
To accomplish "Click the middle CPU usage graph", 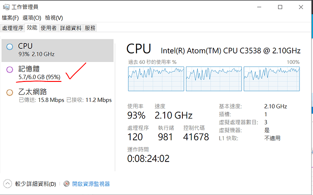I will (x=214, y=79).
